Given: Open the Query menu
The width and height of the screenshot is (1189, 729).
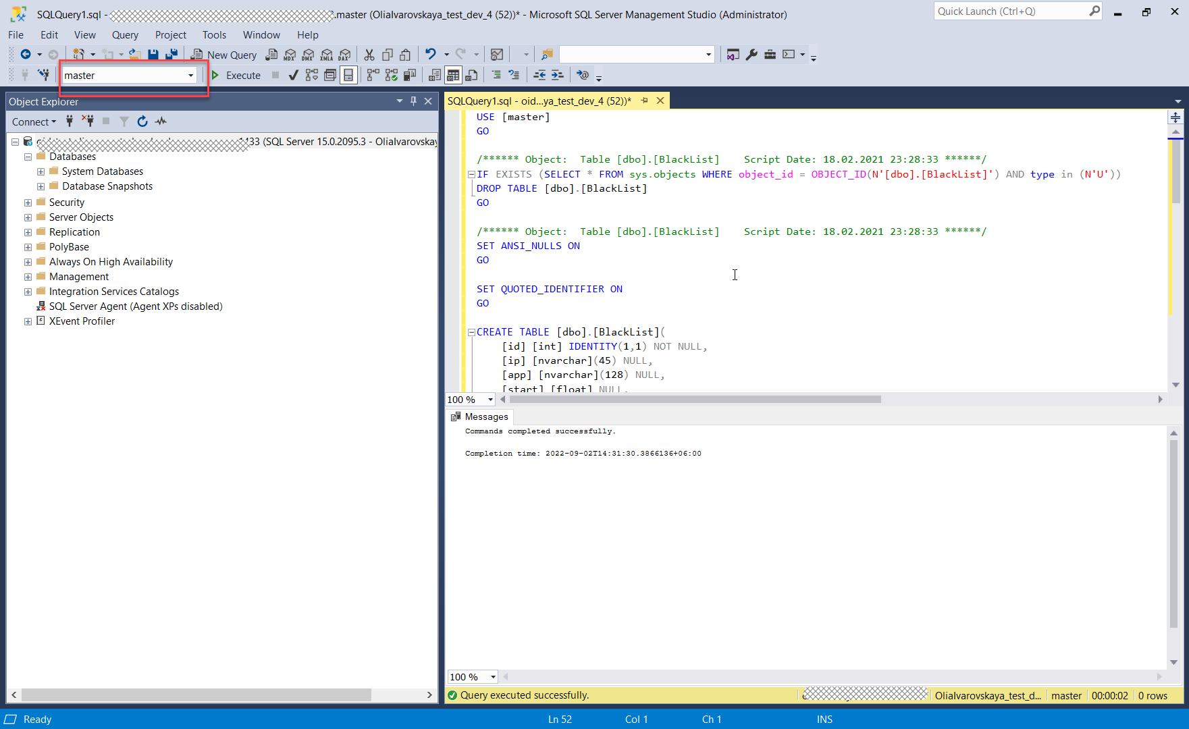Looking at the screenshot, I should click(125, 34).
